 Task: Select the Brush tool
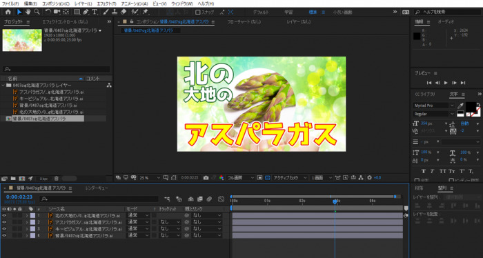click(x=106, y=12)
